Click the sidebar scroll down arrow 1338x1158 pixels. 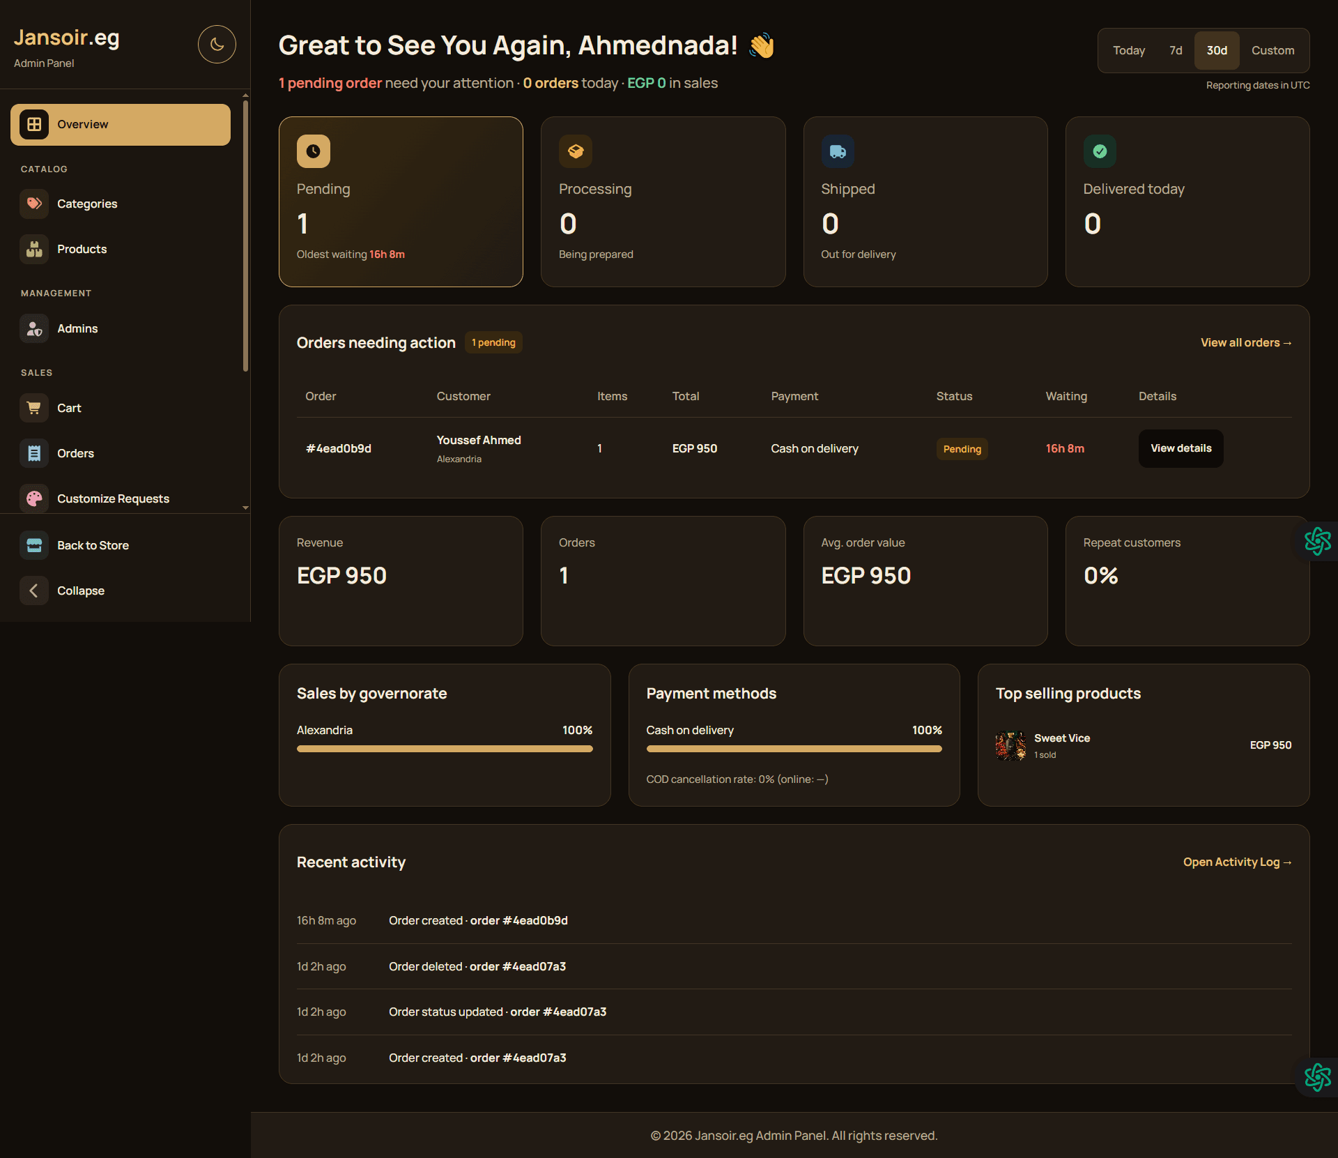pos(245,508)
